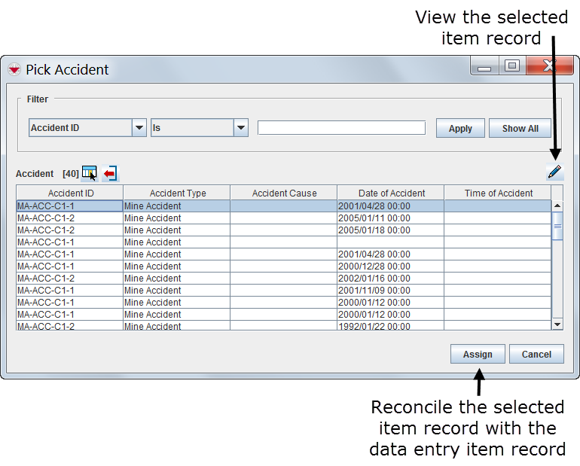Image resolution: width=580 pixels, height=466 pixels.
Task: Click the Time of Accident column header
Action: (x=498, y=193)
